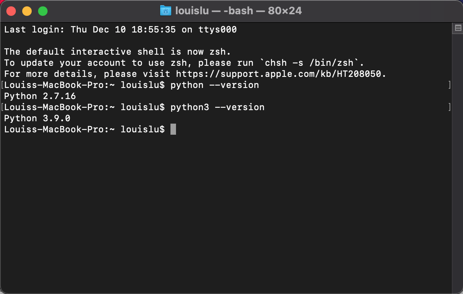Click the right bracket mark of first command

coord(450,85)
